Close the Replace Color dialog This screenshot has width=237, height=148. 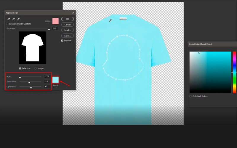pos(73,13)
